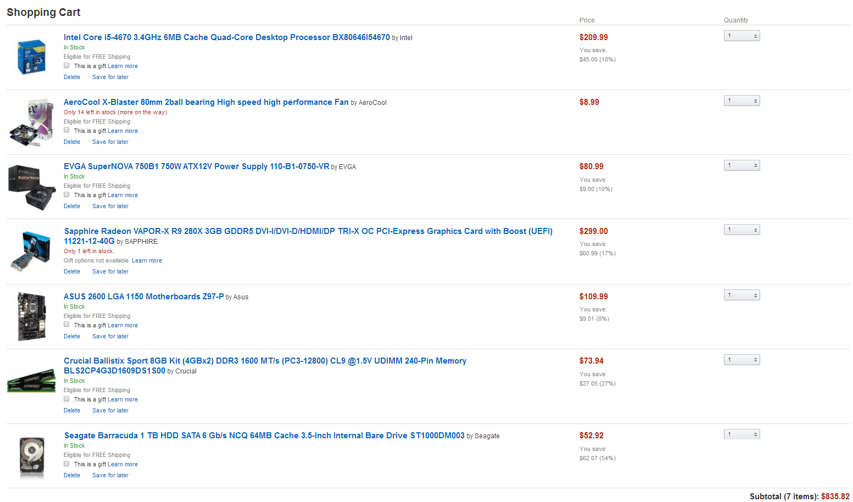The width and height of the screenshot is (853, 502).
Task: Delete the AeroCool X-Blaster fan from cart
Action: pyautogui.click(x=72, y=142)
